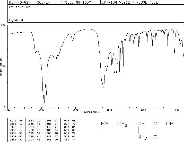
Task: Select the 2082 peak table entry
Action: [16, 140]
